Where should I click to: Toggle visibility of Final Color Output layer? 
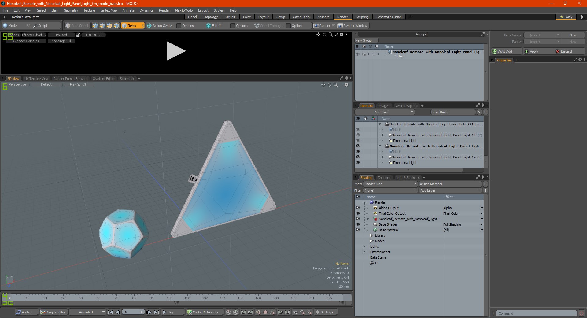click(x=358, y=213)
